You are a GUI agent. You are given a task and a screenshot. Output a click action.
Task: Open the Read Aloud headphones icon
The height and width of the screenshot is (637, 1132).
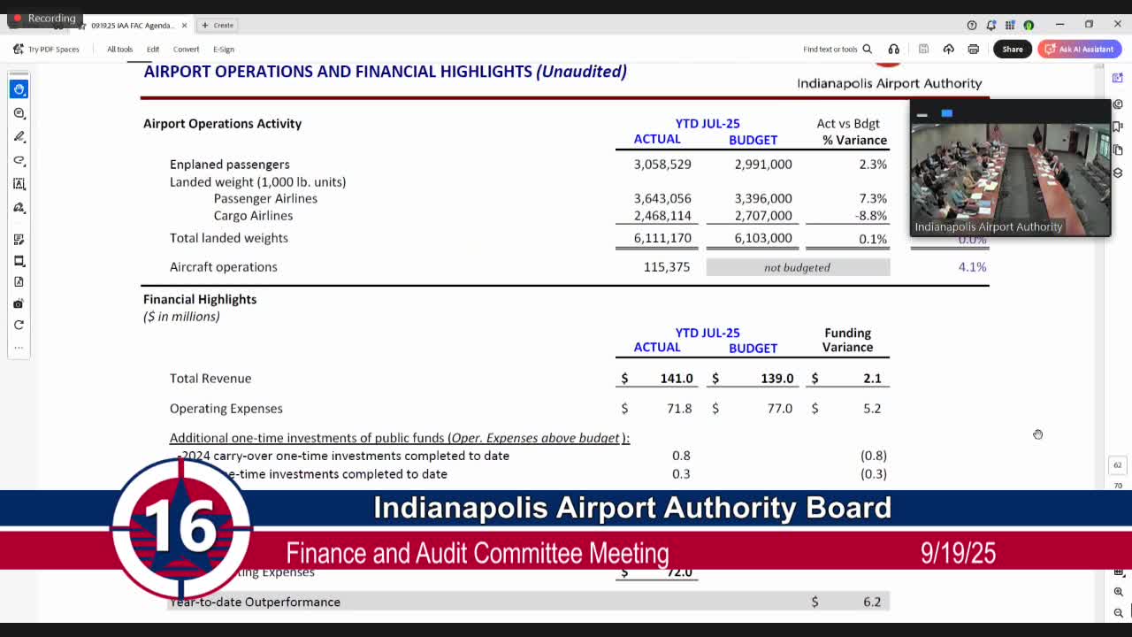click(x=893, y=50)
